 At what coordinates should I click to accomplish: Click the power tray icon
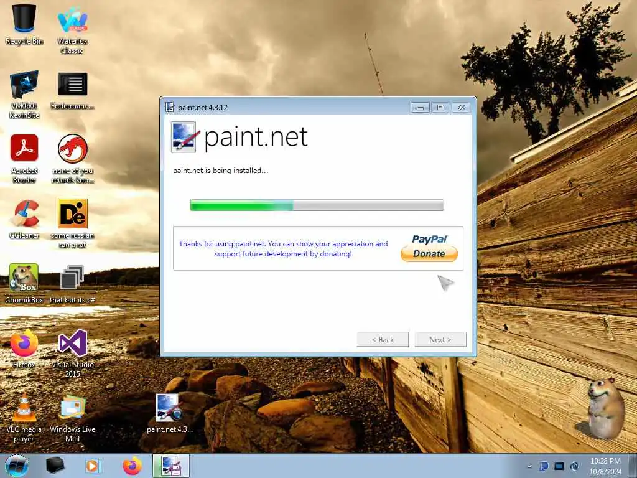coord(574,466)
